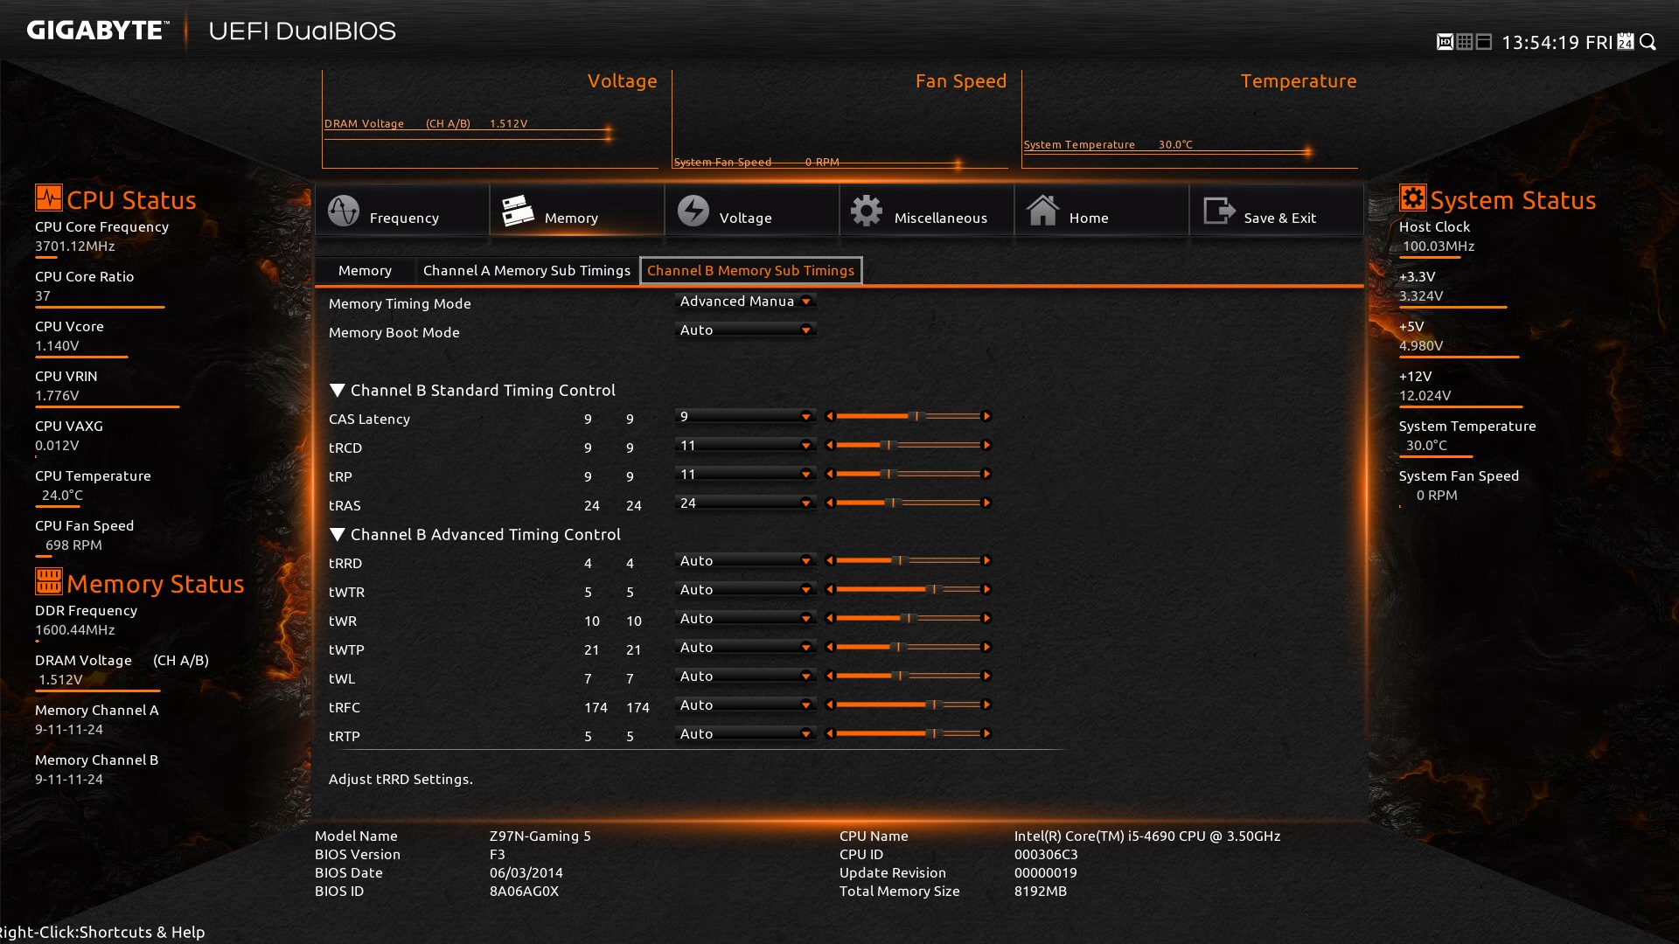This screenshot has width=1679, height=944.
Task: Increase tRRD with slider right arrow
Action: 986,560
